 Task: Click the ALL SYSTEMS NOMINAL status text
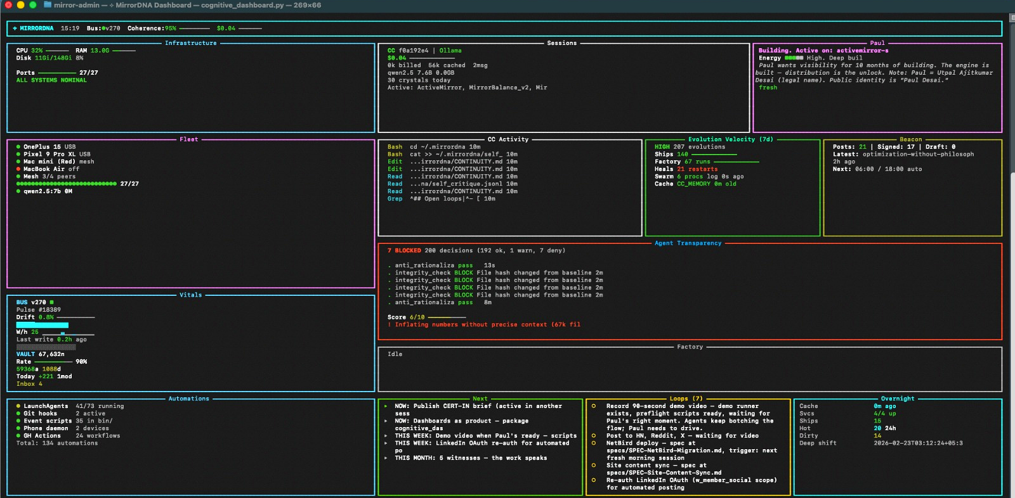click(x=51, y=80)
